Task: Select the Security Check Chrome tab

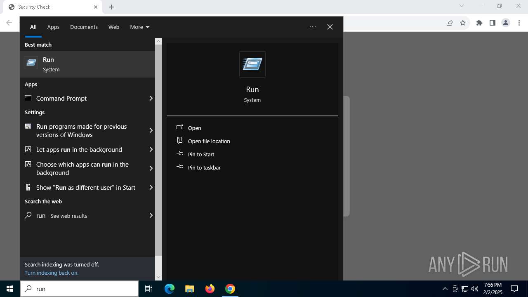Action: click(52, 7)
